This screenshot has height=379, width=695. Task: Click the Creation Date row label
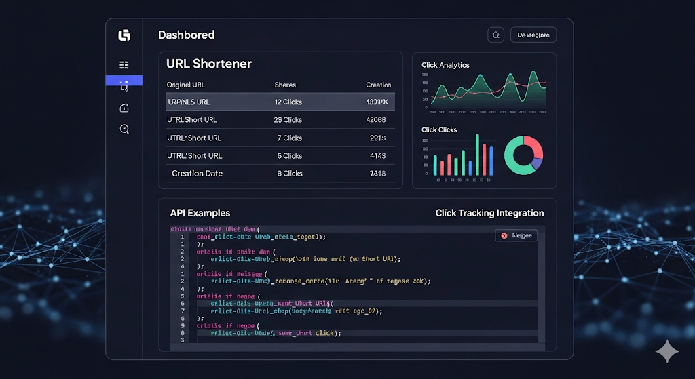click(197, 174)
